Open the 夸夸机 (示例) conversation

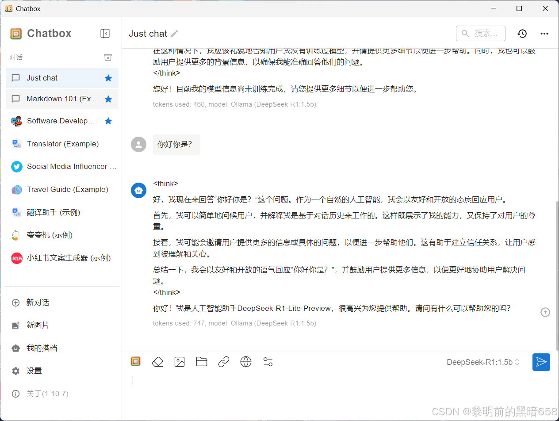(x=62, y=235)
